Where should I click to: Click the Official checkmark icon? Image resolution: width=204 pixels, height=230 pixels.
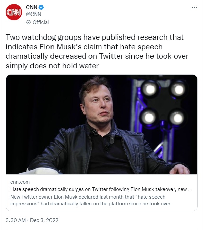coord(28,22)
